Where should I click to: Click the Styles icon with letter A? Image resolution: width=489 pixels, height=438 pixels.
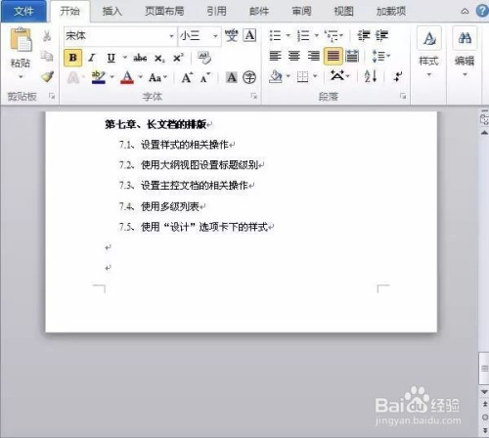tap(429, 38)
